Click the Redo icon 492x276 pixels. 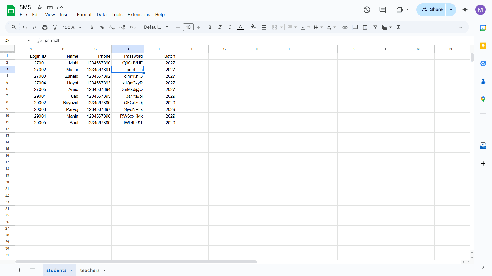point(35,27)
